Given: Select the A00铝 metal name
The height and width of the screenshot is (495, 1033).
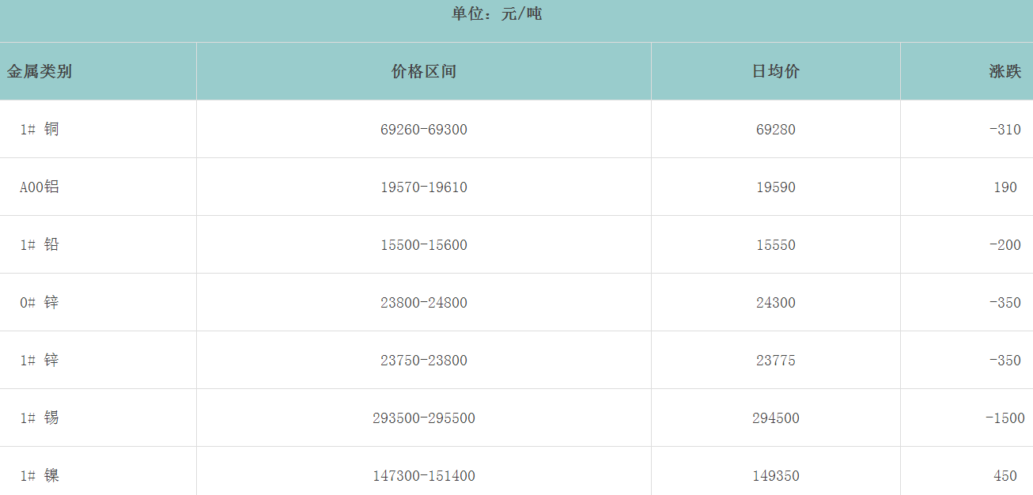Looking at the screenshot, I should (40, 187).
